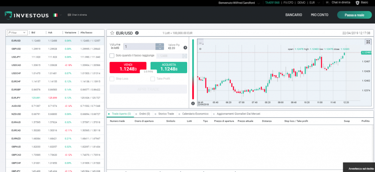The image size is (375, 172).
Task: Select the EURNZD row
Action: [55, 138]
